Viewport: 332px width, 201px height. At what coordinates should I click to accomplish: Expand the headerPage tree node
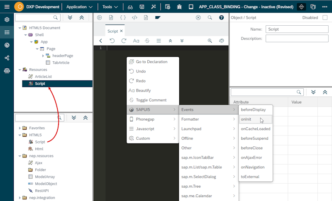(x=42, y=56)
